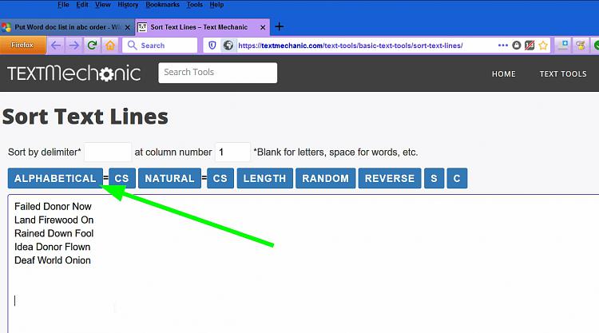Click the 'Sort Text Lines' page heading

(x=85, y=117)
